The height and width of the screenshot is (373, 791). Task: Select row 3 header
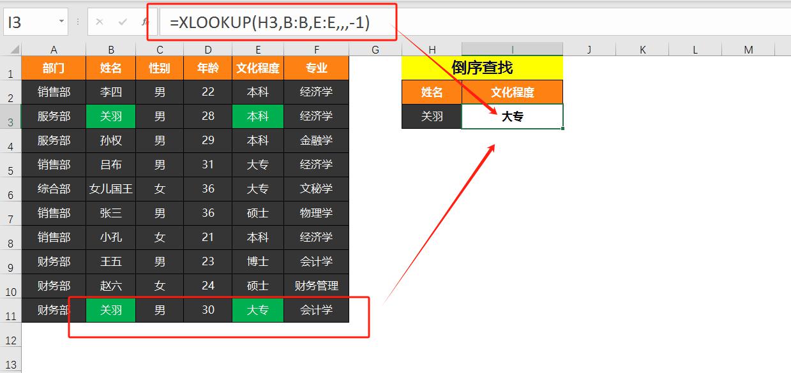(x=11, y=117)
